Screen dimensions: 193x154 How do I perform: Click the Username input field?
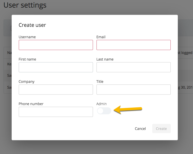click(56, 45)
